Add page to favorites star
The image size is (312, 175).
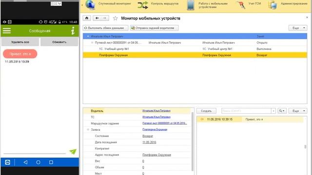coord(115,18)
